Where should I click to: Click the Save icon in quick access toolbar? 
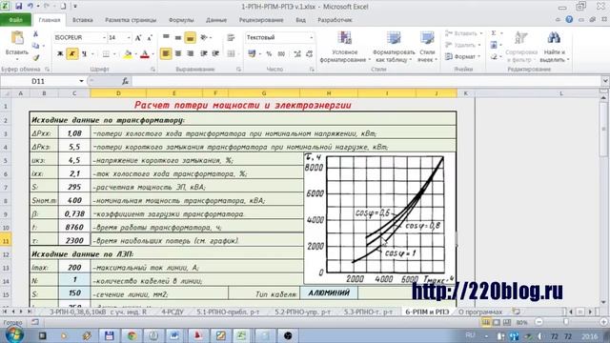pyautogui.click(x=19, y=7)
